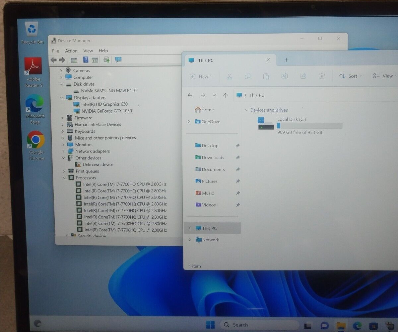
Task: Collapse the Disk drives node
Action: (61, 84)
